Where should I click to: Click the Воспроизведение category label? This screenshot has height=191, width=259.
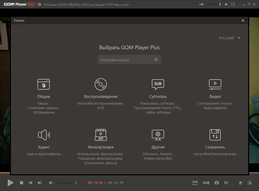click(101, 97)
